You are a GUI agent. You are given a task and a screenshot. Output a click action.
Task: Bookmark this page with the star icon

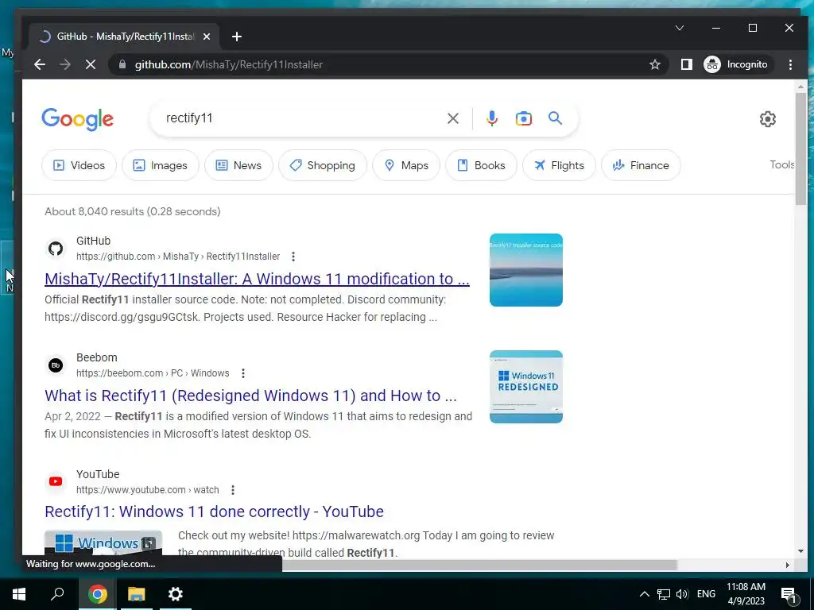coord(655,64)
